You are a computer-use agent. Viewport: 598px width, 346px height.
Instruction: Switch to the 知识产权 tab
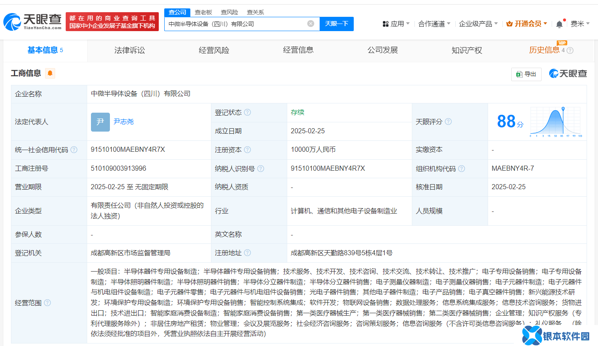[x=467, y=50]
